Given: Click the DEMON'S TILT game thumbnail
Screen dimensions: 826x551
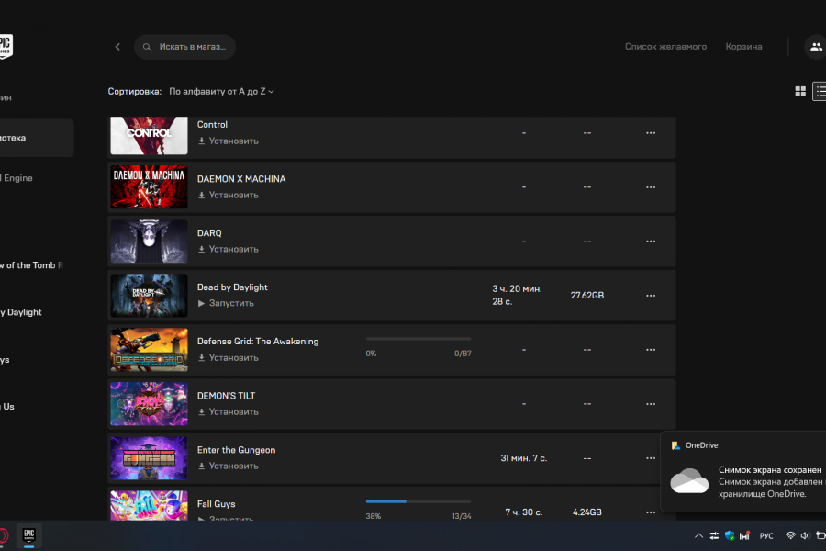Looking at the screenshot, I should [x=149, y=404].
